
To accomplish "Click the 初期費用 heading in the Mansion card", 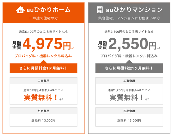I will pyautogui.click(x=129, y=111).
